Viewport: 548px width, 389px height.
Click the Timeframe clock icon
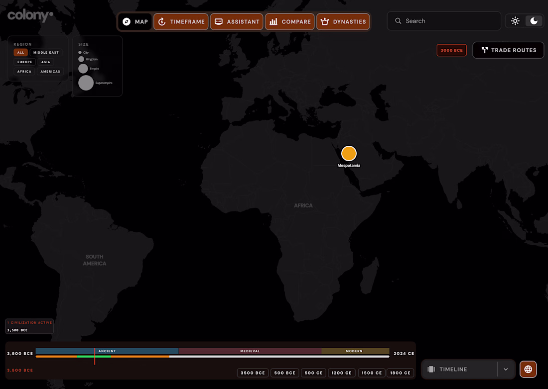[162, 21]
